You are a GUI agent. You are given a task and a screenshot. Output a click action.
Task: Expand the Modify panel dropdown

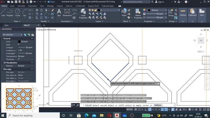[45, 21]
